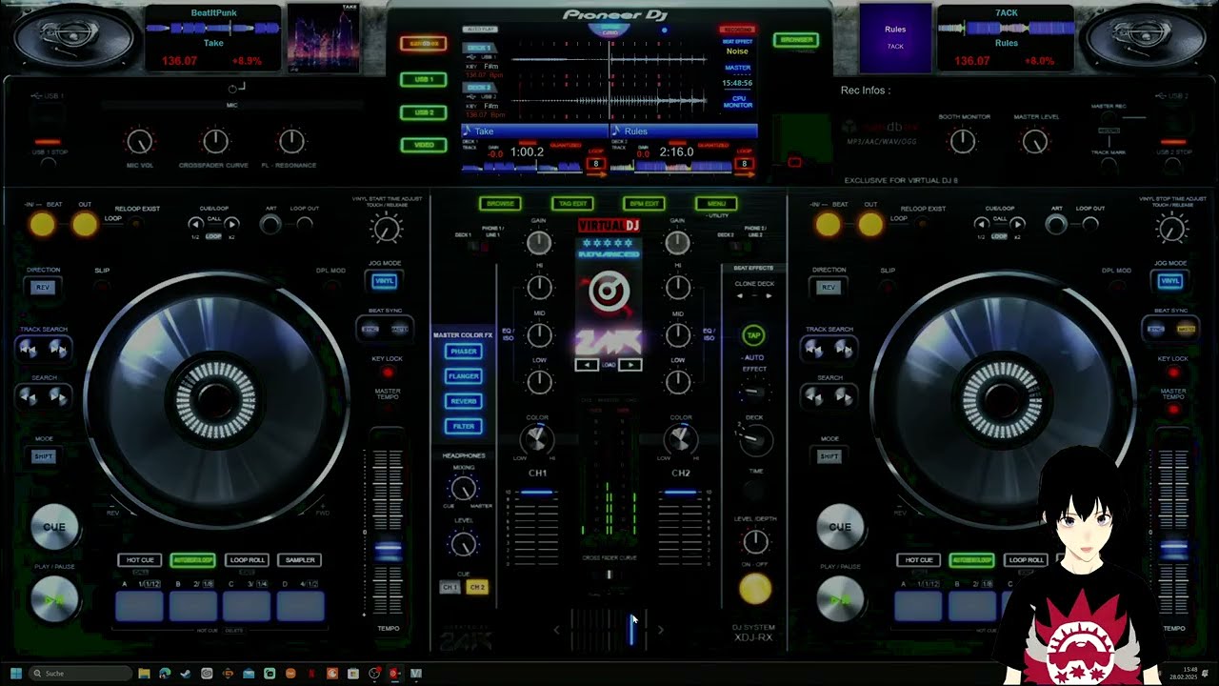Image resolution: width=1219 pixels, height=686 pixels.
Task: Open the TAG EDIT tab
Action: point(572,203)
